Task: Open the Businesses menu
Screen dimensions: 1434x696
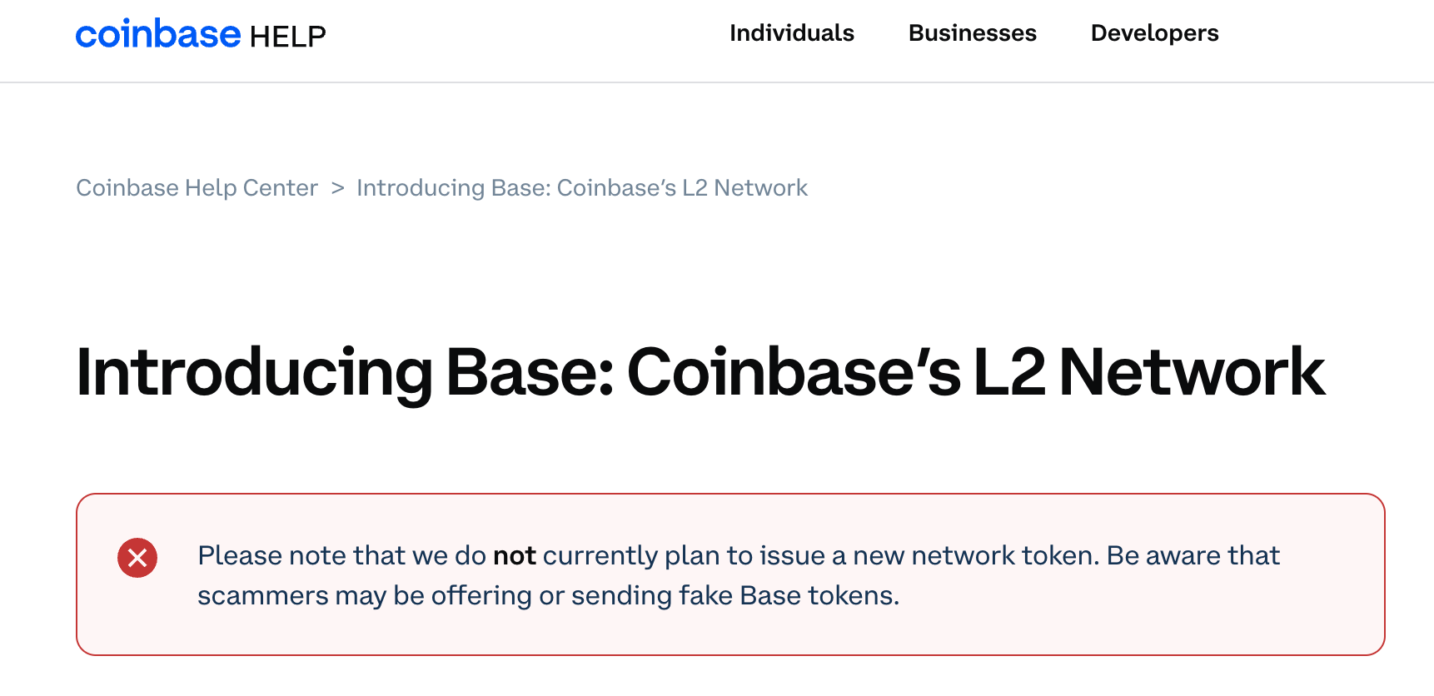Action: tap(972, 33)
